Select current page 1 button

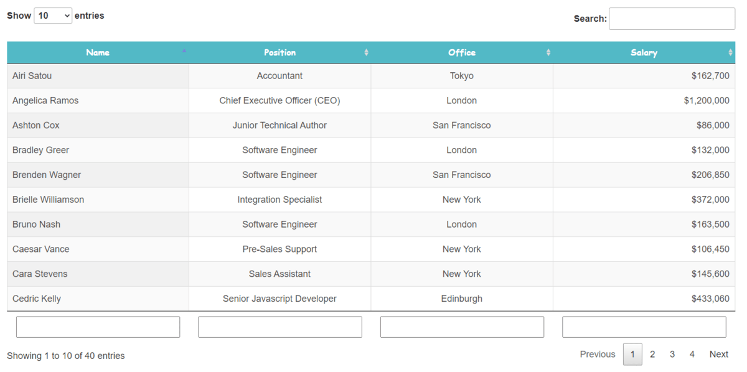click(x=632, y=355)
